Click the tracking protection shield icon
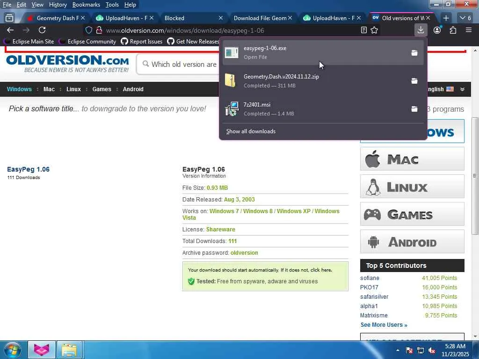 [88, 30]
